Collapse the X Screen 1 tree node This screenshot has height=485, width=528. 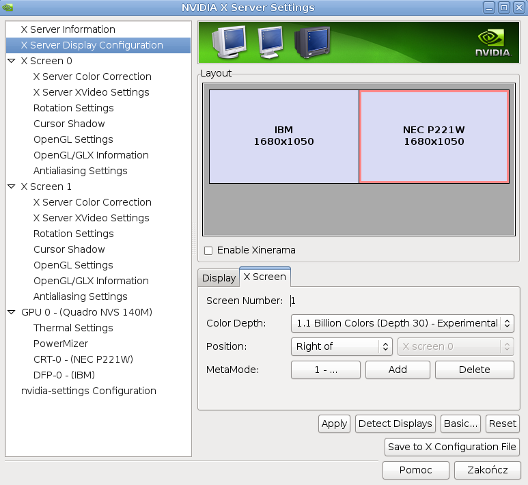pos(12,186)
